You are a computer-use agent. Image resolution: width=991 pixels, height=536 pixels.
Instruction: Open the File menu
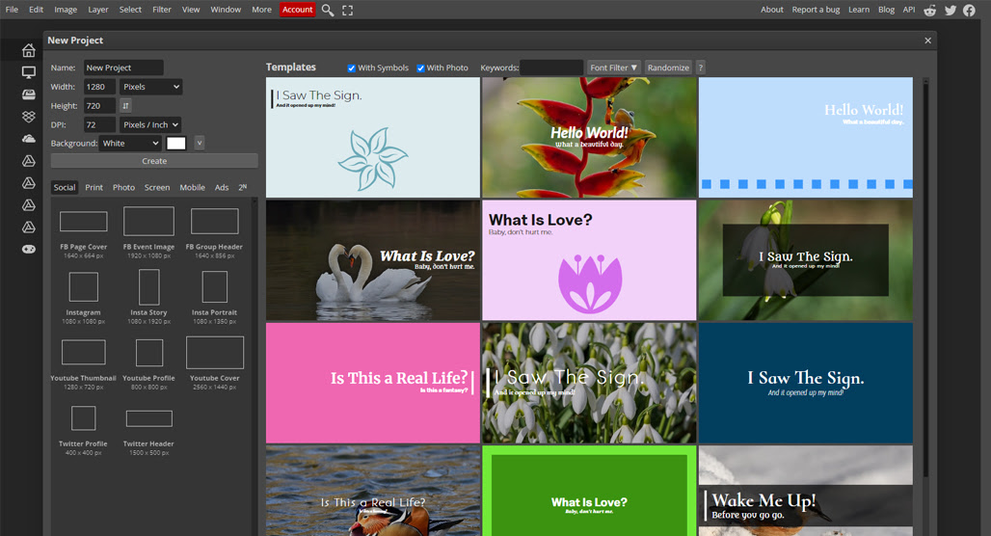pos(12,10)
